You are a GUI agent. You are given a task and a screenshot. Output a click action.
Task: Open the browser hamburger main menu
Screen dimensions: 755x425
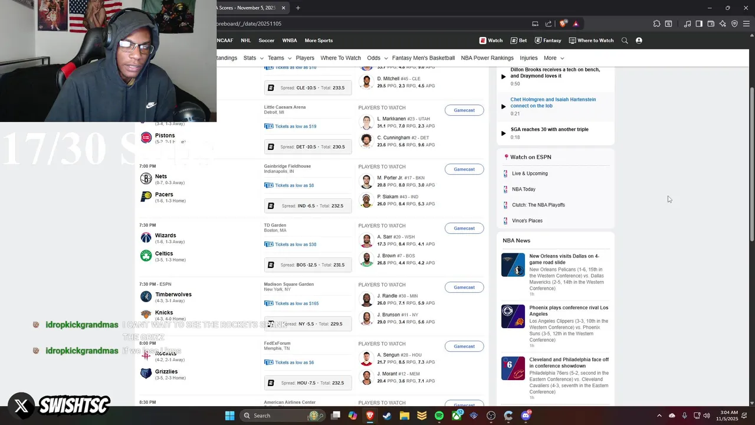coord(747,24)
